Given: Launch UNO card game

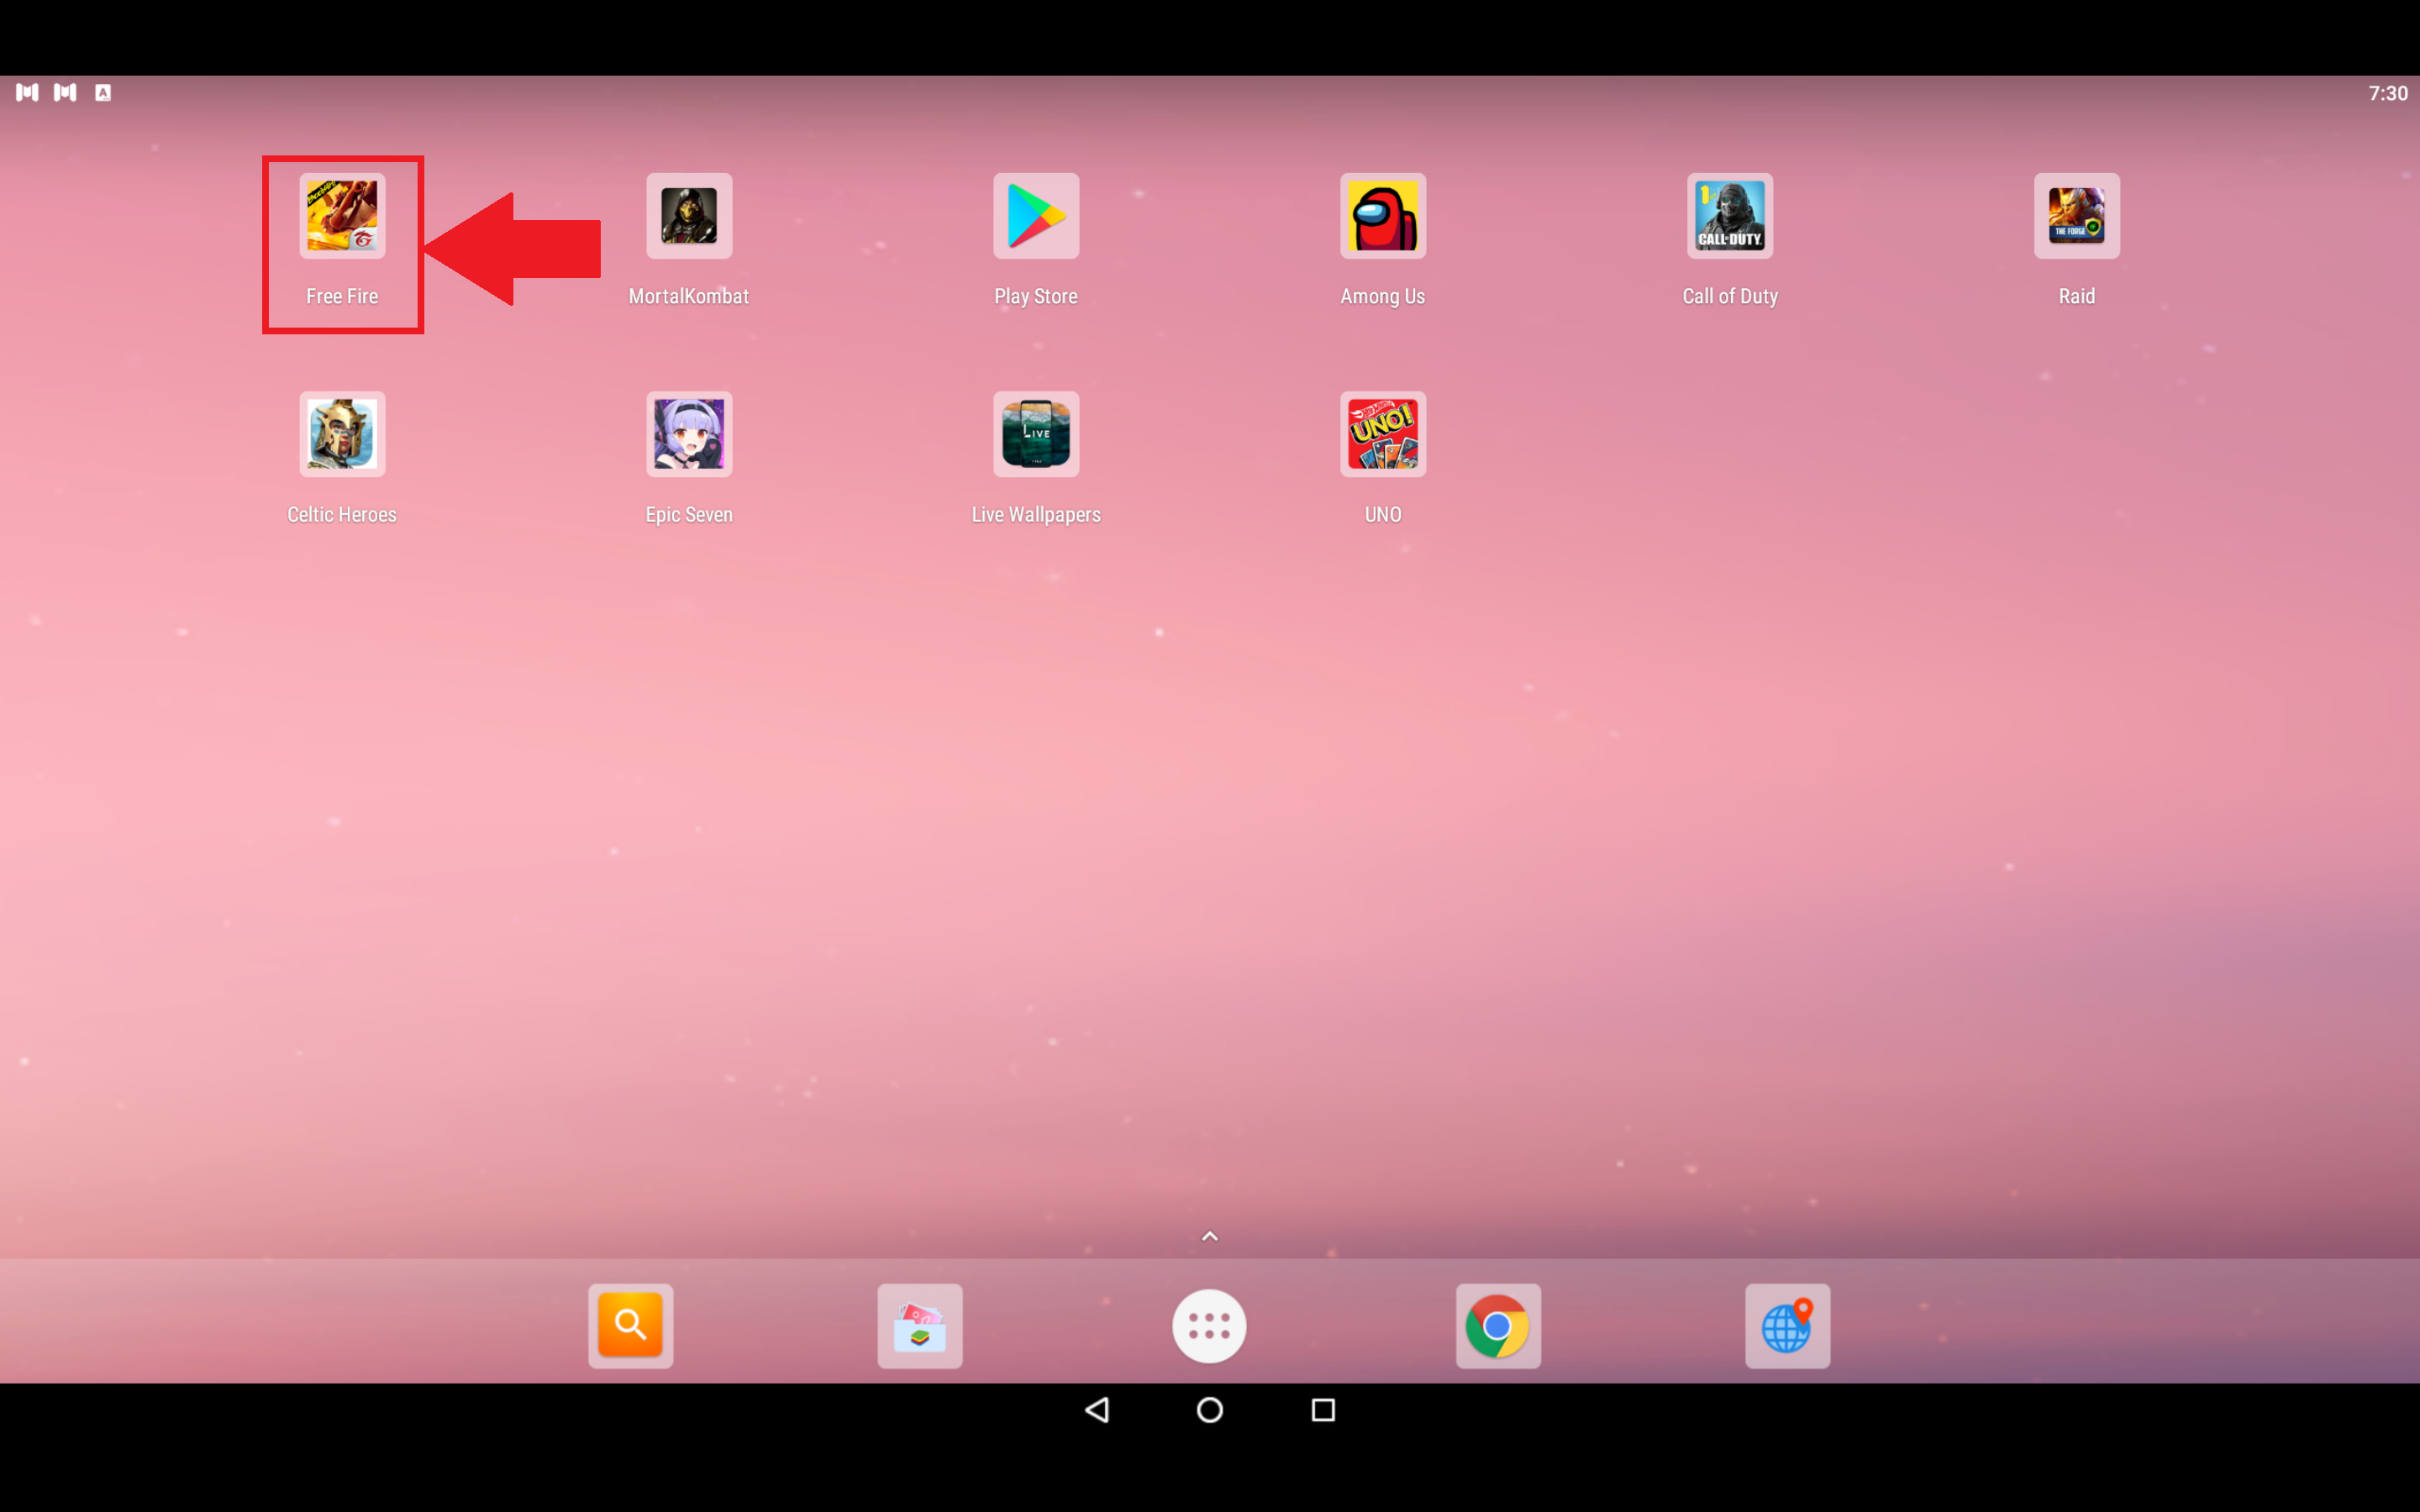Looking at the screenshot, I should pos(1381,432).
